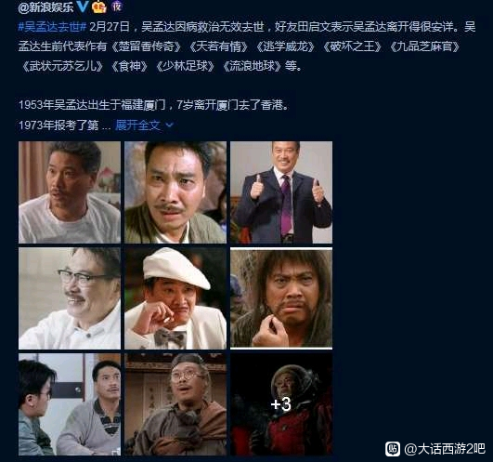Open the #吴孟达去世# hashtag link

click(52, 27)
